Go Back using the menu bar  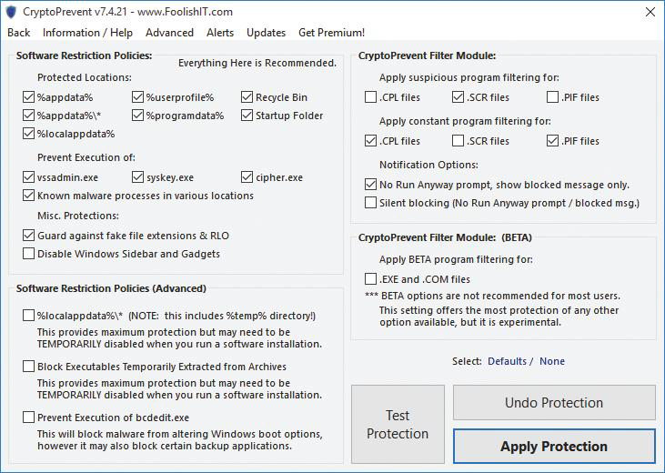(x=18, y=33)
